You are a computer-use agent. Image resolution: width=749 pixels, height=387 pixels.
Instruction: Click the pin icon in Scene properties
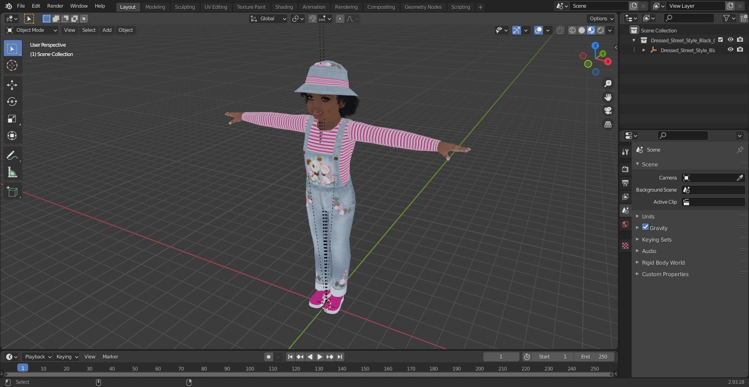point(740,150)
